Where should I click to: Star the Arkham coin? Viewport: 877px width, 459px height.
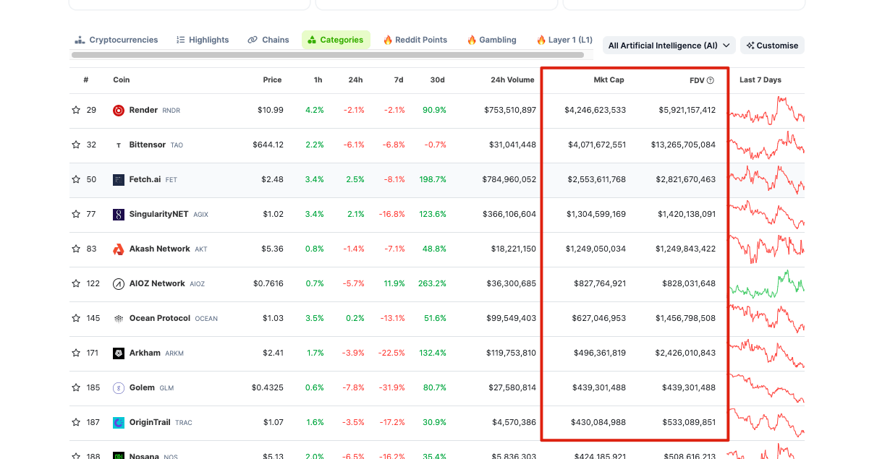[x=76, y=353]
